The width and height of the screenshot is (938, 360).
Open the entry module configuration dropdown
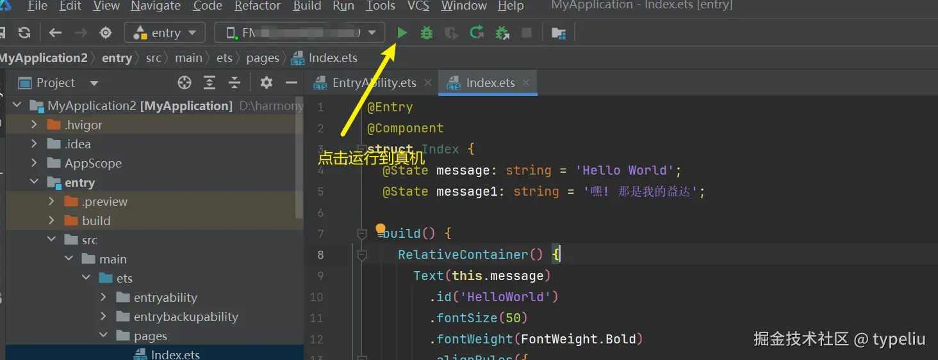click(x=165, y=33)
